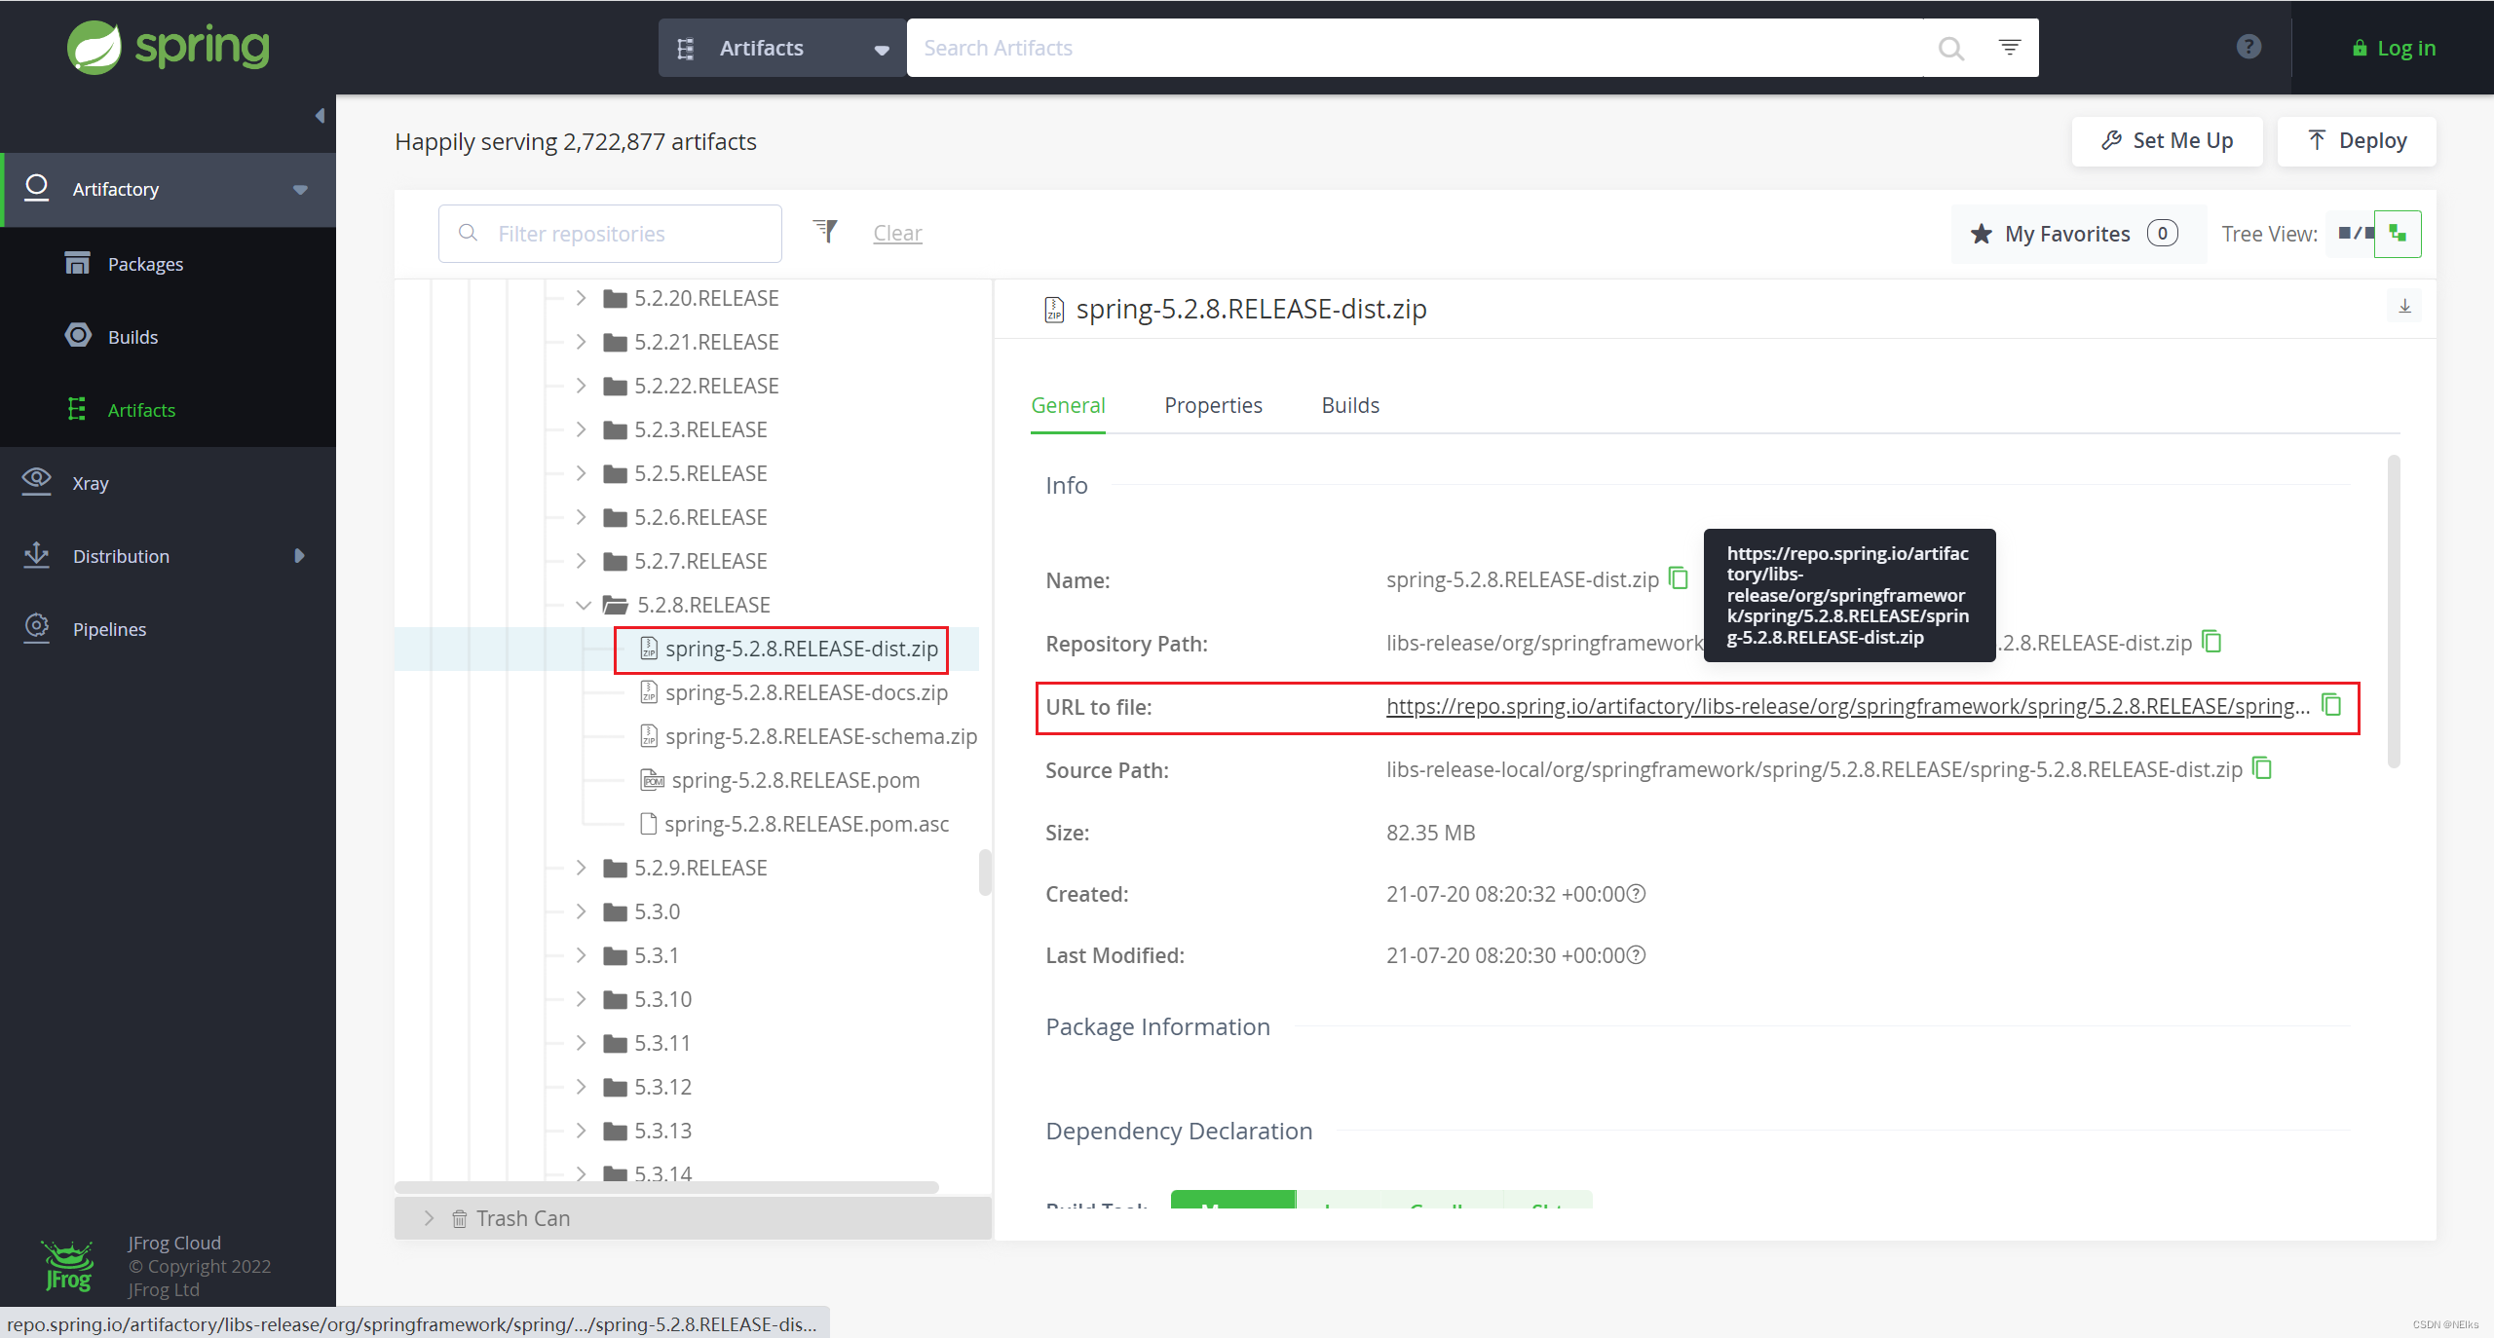Image resolution: width=2494 pixels, height=1338 pixels.
Task: Open the help question mark icon
Action: click(2248, 46)
